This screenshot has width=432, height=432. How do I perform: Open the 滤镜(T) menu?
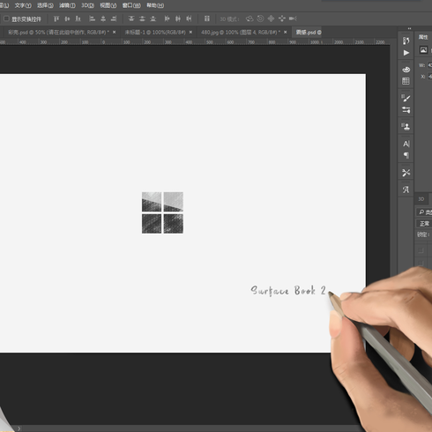pos(67,5)
